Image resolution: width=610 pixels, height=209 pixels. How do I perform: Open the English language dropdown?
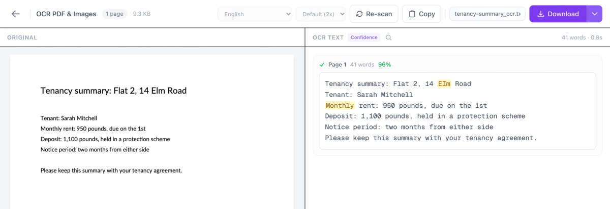255,14
